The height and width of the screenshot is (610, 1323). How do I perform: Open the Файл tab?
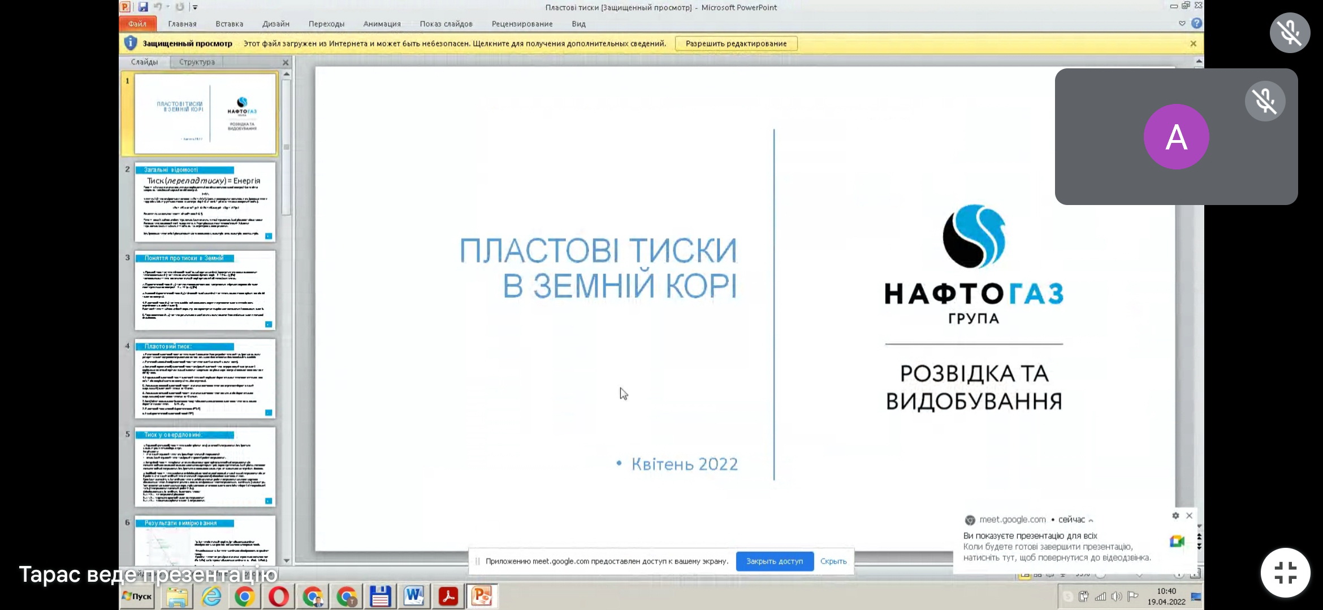[137, 24]
